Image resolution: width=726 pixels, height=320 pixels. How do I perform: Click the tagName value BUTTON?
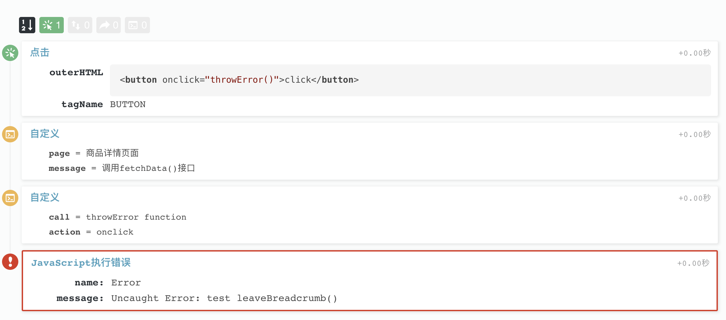tap(128, 104)
